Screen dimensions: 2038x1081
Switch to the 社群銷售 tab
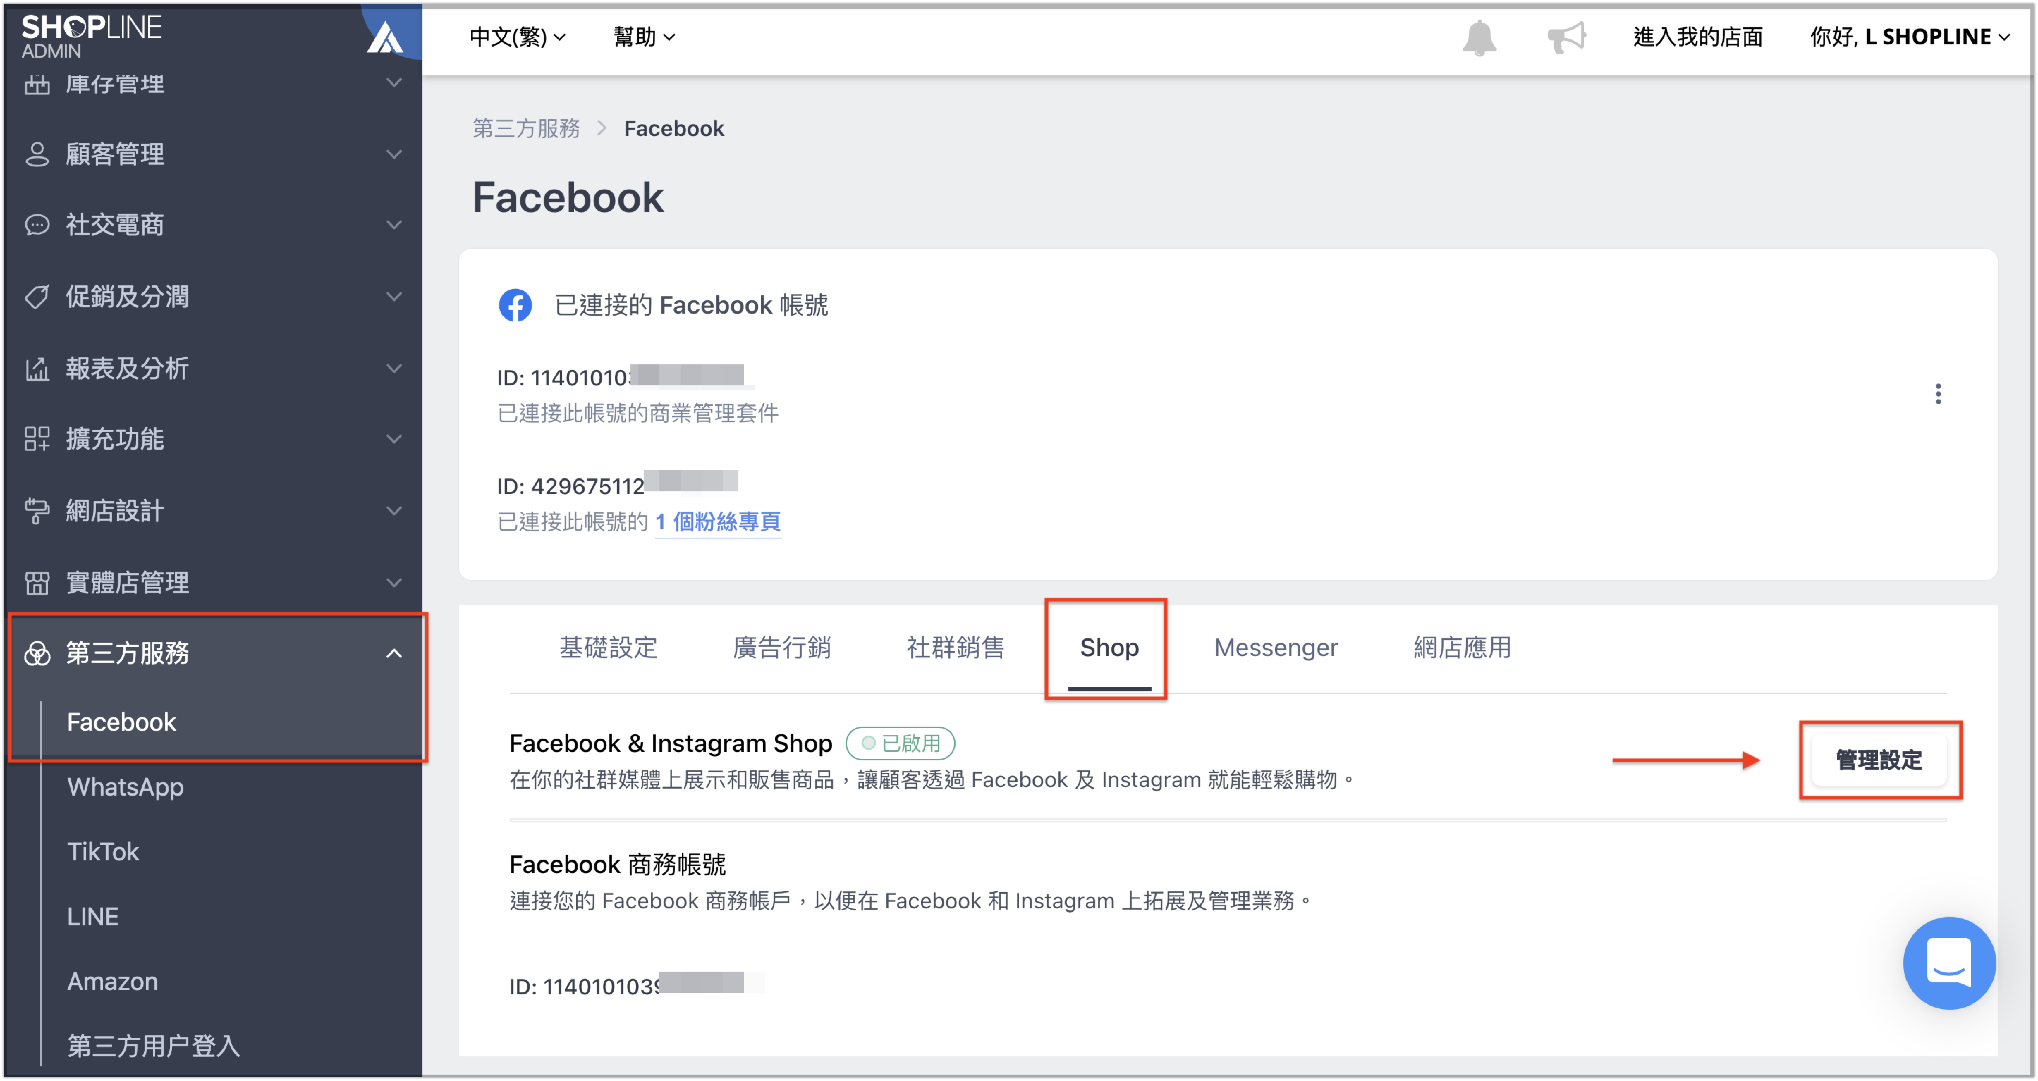(955, 648)
